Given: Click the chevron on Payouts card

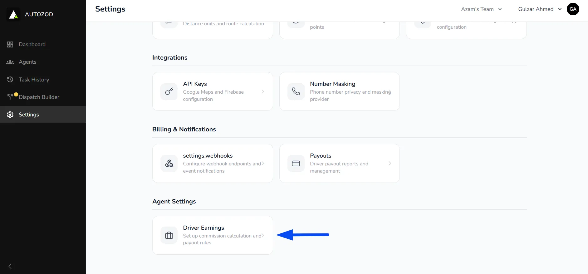Looking at the screenshot, I should tap(390, 163).
